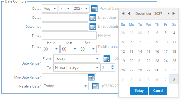
Task: Pick December 25 on the calendar grid
Action: (x=174, y=61)
